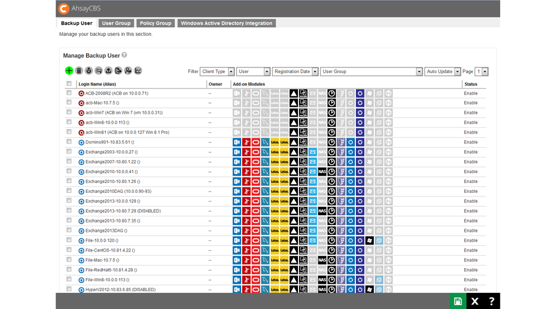Click the NAS module icon in Exchange2010-10.0.0.41 row
This screenshot has width=550, height=309.
(322, 172)
